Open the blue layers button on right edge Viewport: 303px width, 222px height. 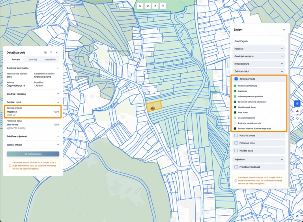pos(297,104)
